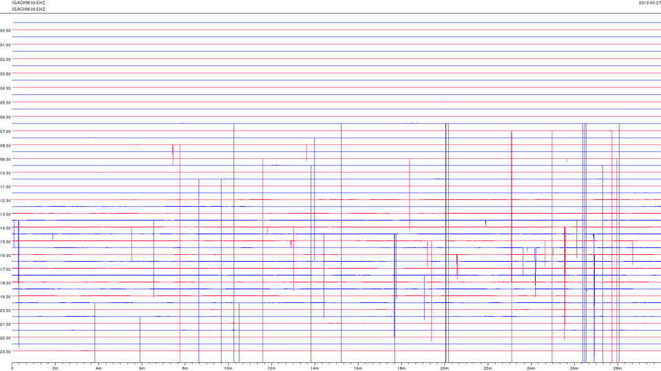This screenshot has width=661, height=371.
Task: Select the 06:30 time row label
Action: tap(6, 117)
